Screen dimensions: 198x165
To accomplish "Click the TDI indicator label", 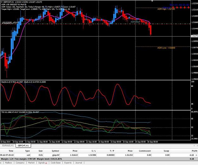I will pos(20,112).
